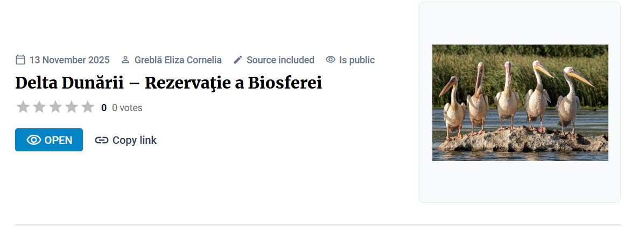The height and width of the screenshot is (234, 631).
Task: Click the Is public label
Action: tap(357, 60)
